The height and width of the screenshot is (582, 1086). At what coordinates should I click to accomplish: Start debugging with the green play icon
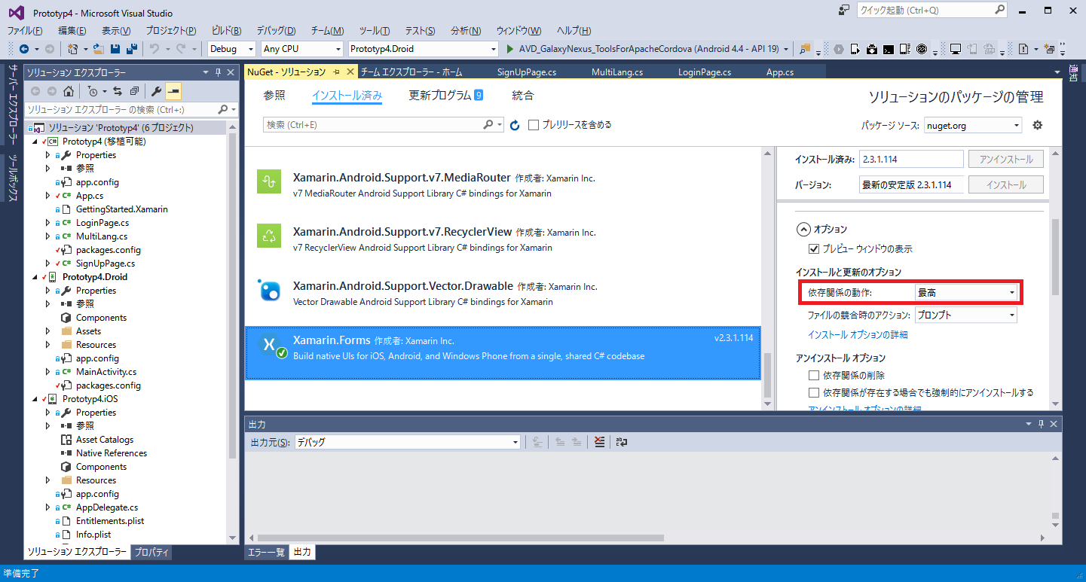point(511,49)
